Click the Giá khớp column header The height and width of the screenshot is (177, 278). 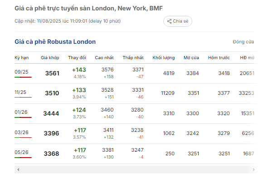(50, 58)
